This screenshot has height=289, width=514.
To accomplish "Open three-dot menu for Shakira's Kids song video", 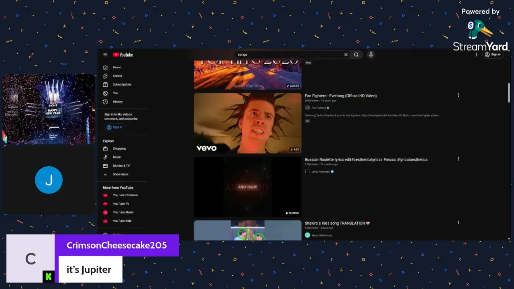I will tap(458, 222).
